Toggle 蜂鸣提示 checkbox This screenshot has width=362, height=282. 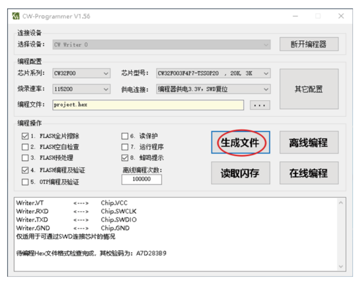tap(125, 158)
